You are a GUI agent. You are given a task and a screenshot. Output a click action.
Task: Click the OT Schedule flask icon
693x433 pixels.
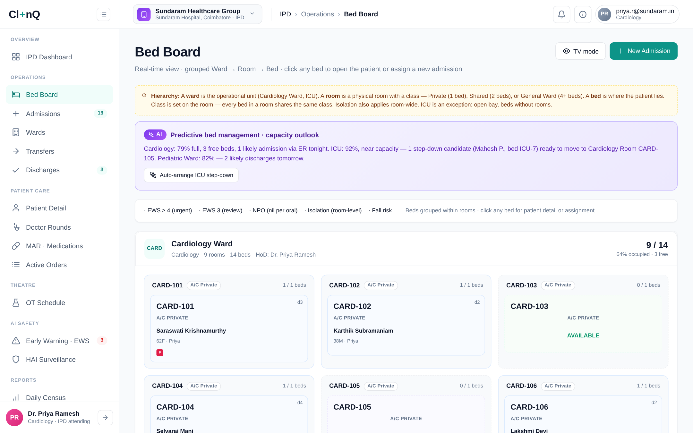coord(16,302)
